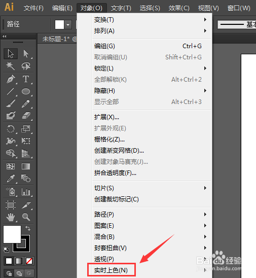Collapse the tools panel with double arrows
This screenshot has width=256, height=278.
(5, 37)
